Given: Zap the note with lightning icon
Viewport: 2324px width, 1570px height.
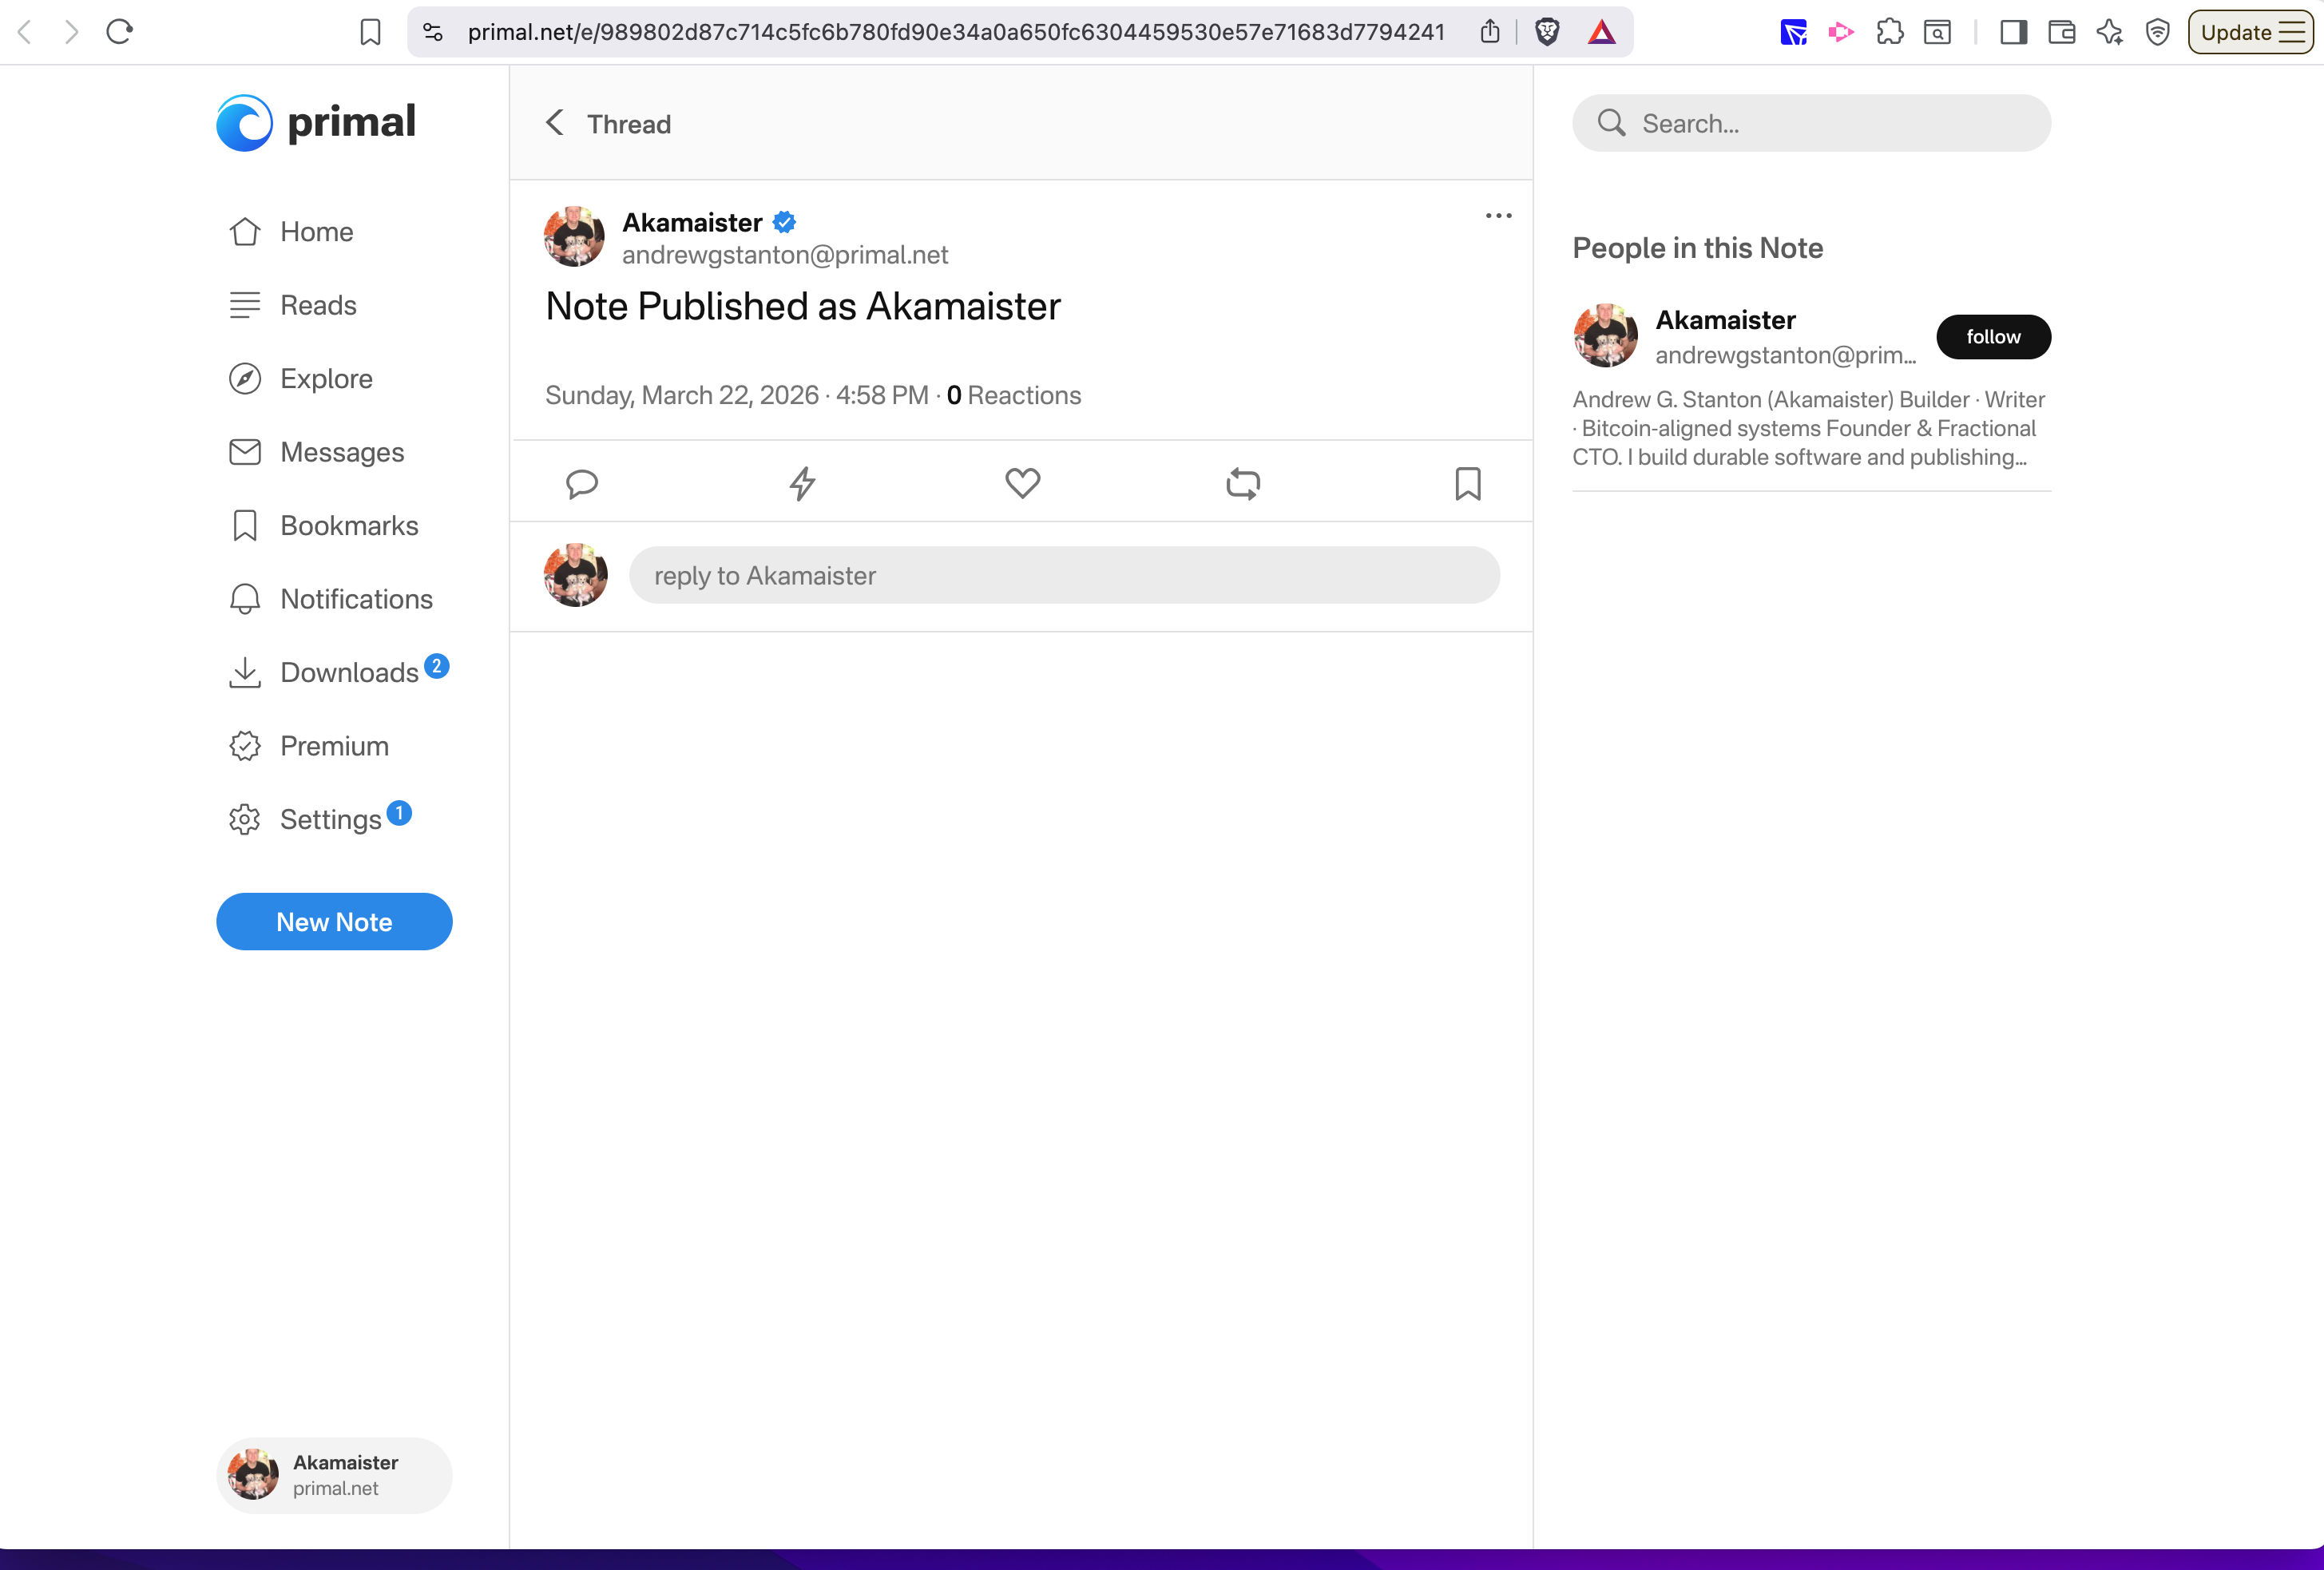Looking at the screenshot, I should (802, 483).
